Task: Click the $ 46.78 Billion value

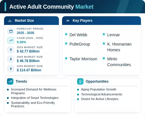Action: pos(28,61)
